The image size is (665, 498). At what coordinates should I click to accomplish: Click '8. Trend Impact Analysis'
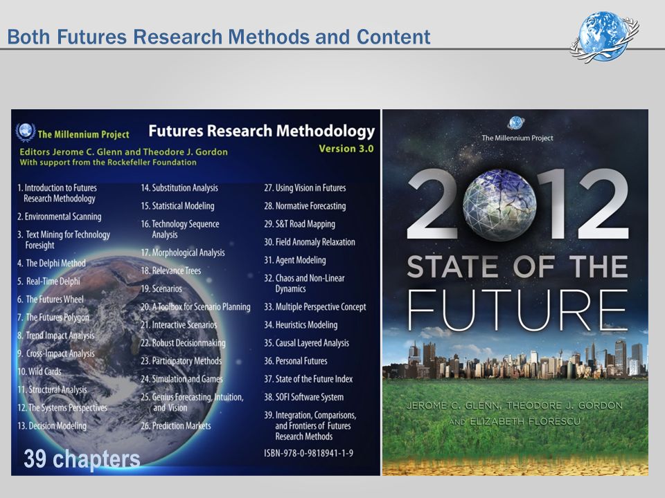point(55,335)
